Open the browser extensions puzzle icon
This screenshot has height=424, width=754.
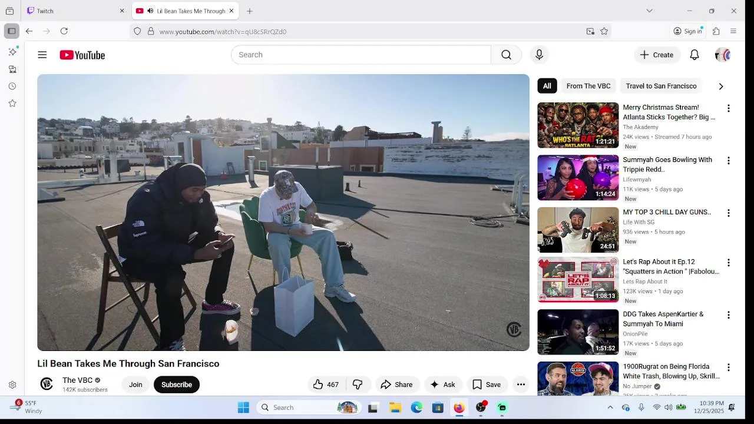click(716, 31)
